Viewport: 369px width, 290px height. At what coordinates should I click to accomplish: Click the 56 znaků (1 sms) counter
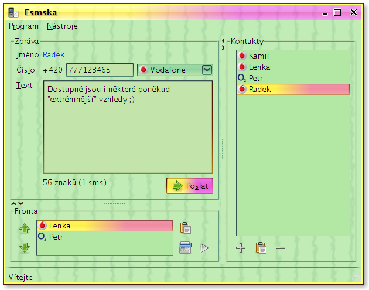pos(74,182)
